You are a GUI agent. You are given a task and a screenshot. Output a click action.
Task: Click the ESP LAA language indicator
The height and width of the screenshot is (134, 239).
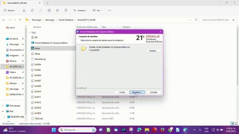tap(207, 130)
